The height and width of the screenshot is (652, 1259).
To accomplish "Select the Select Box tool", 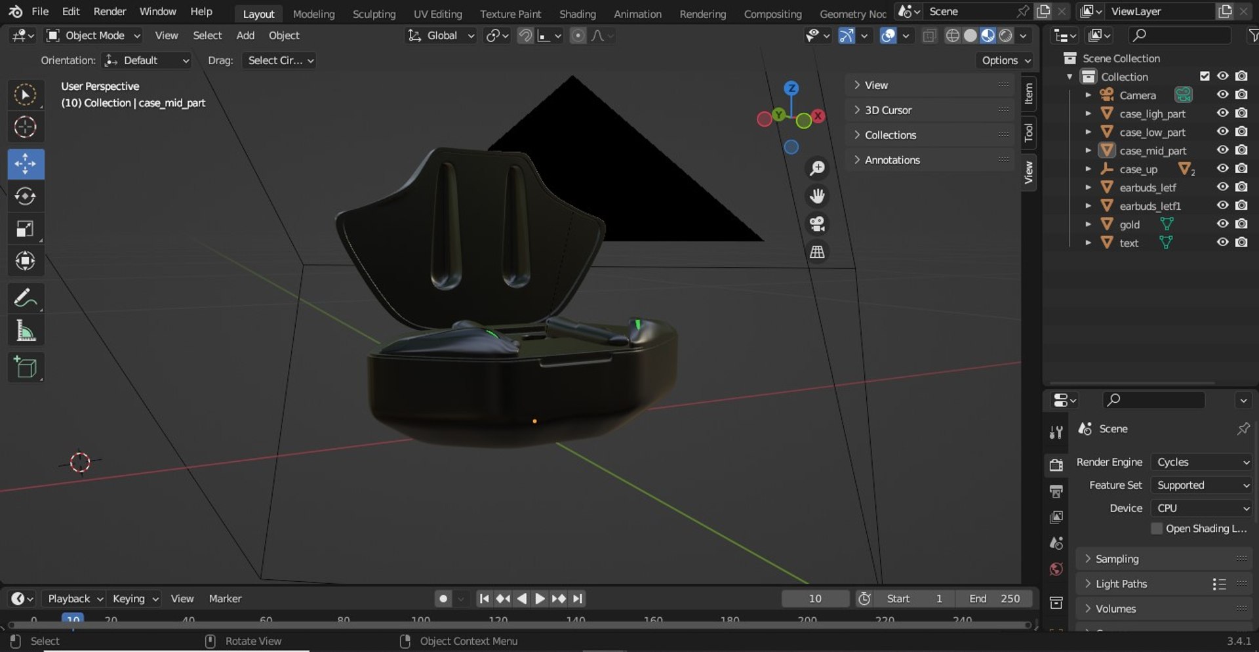I will pos(26,95).
